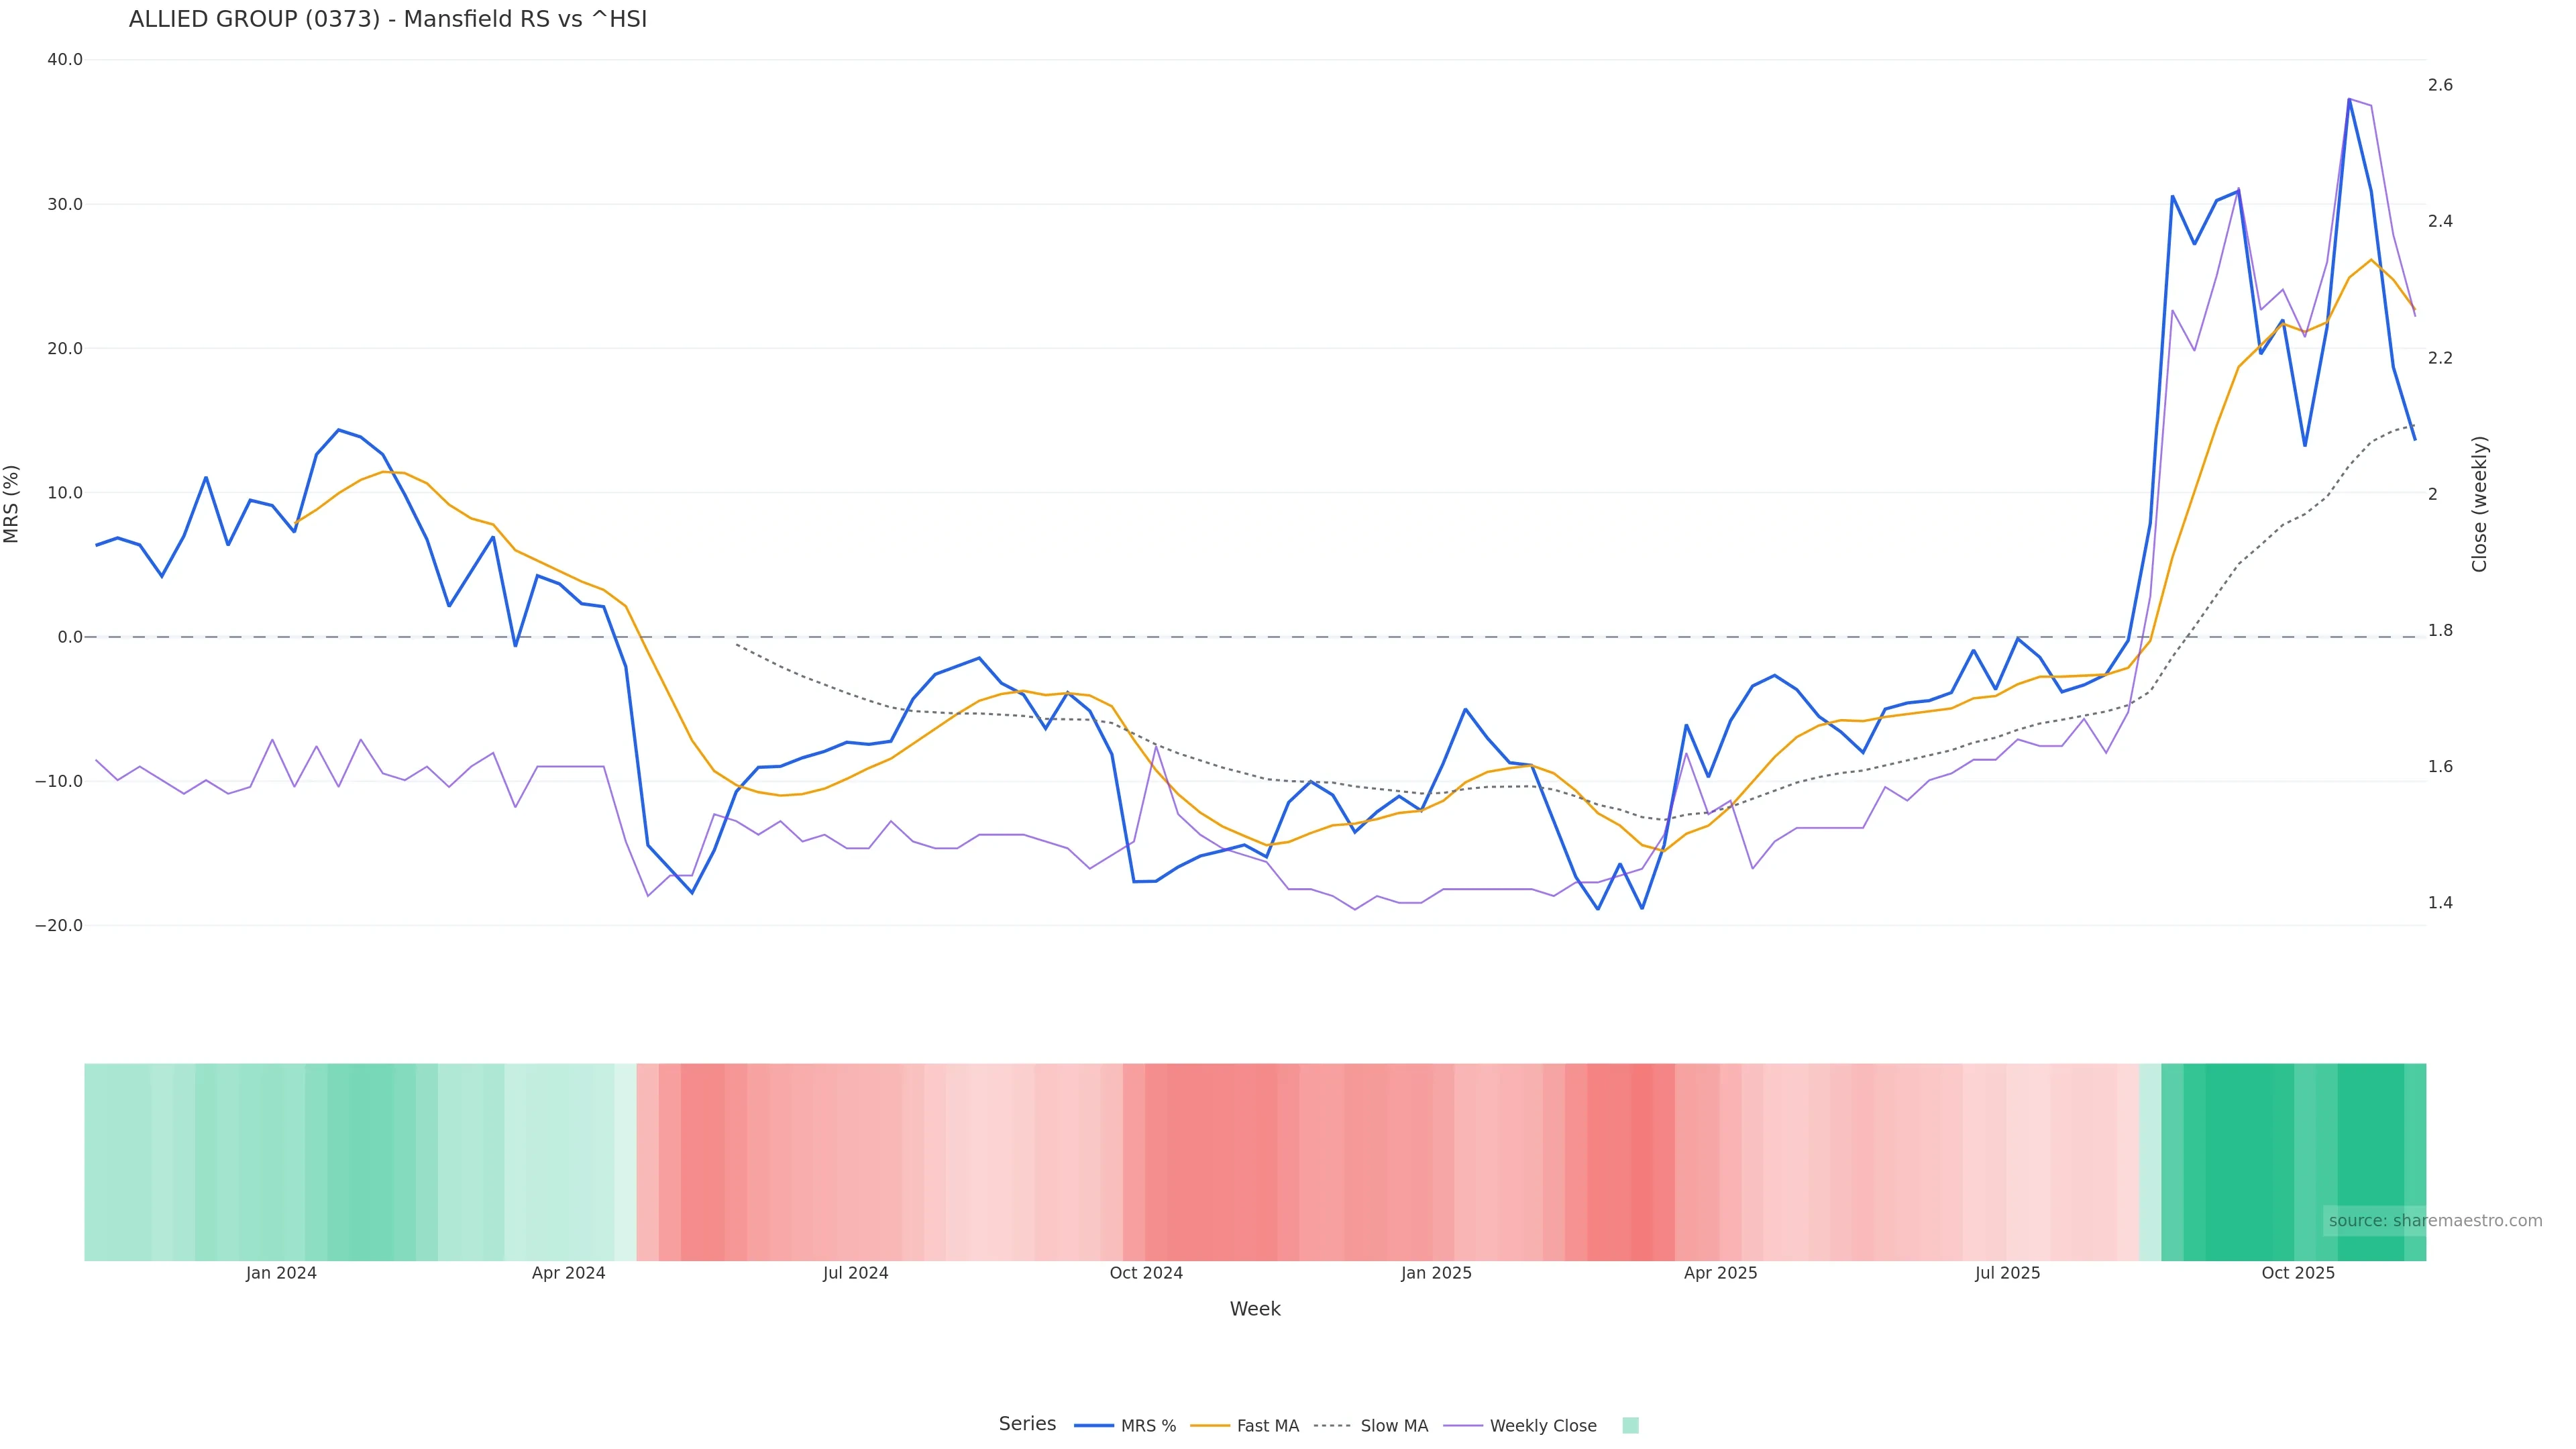Click the 0.0 left axis tick label
The image size is (2576, 1449).
click(70, 637)
